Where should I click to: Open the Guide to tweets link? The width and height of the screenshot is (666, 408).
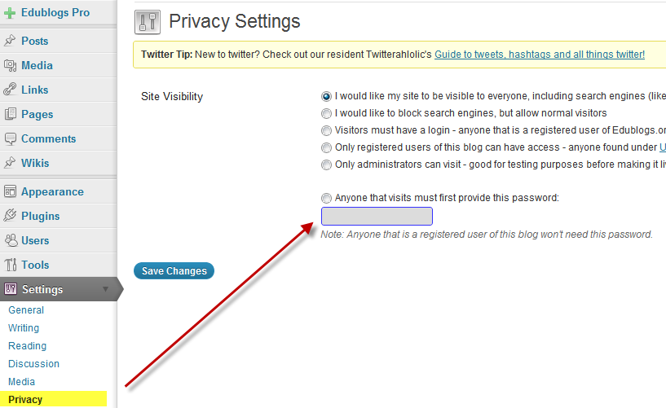pyautogui.click(x=540, y=55)
